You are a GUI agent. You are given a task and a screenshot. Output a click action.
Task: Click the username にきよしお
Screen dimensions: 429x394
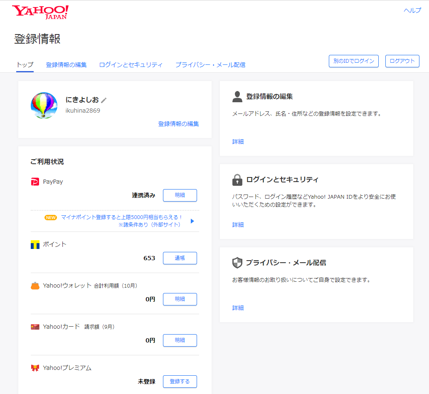point(82,100)
